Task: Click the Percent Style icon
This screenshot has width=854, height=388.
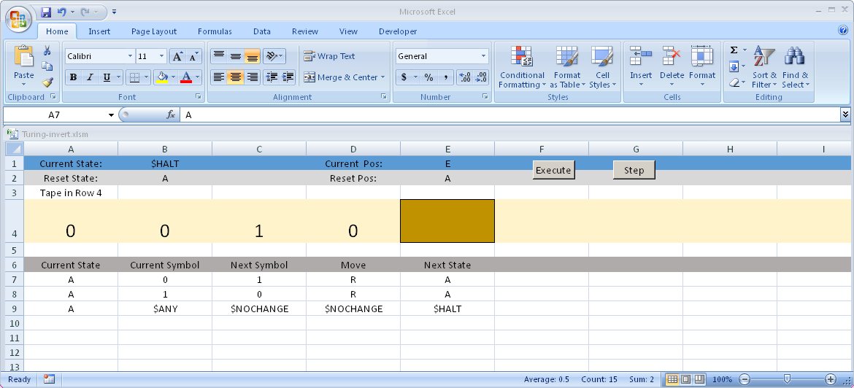Action: [x=428, y=77]
